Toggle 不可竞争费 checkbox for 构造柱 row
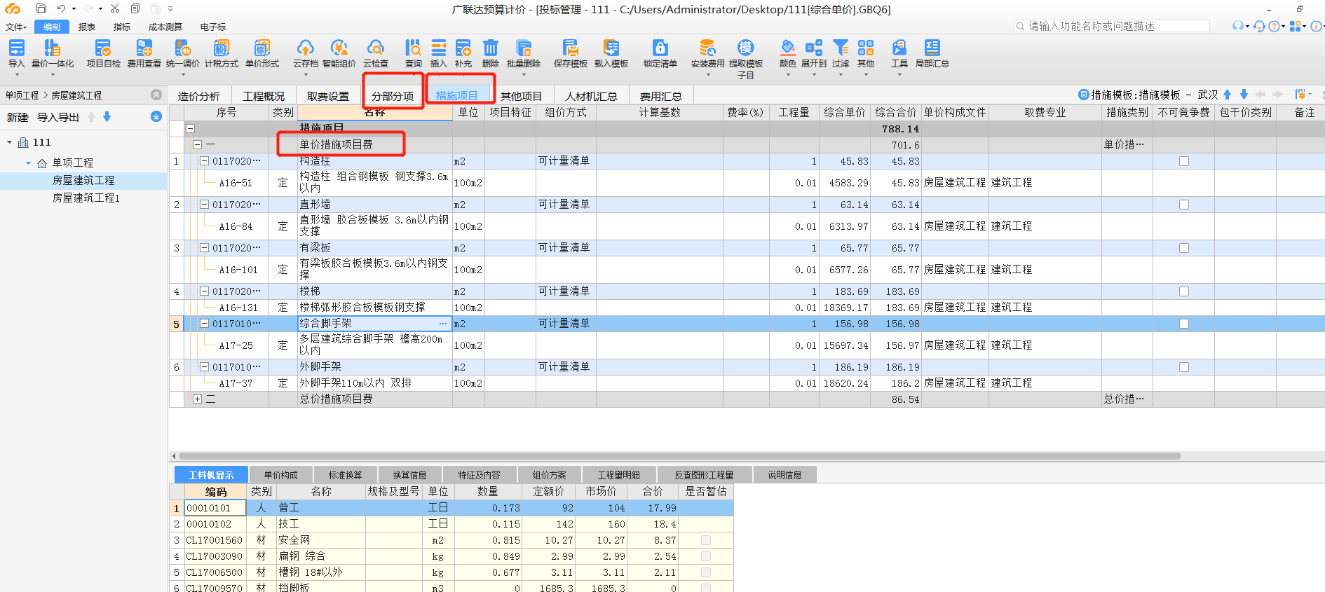The height and width of the screenshot is (592, 1325). click(1184, 161)
